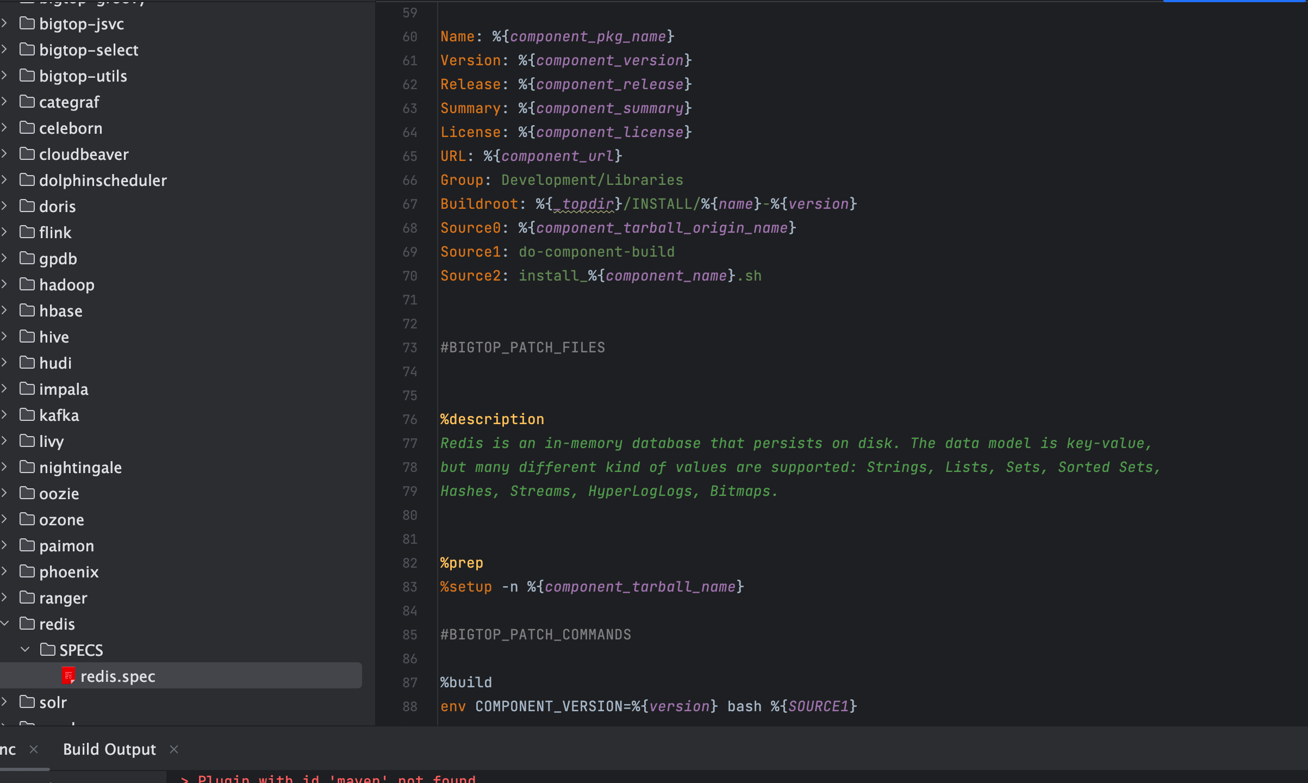This screenshot has width=1308, height=783.
Task: Click the component_pkg_name macro
Action: tap(588, 36)
